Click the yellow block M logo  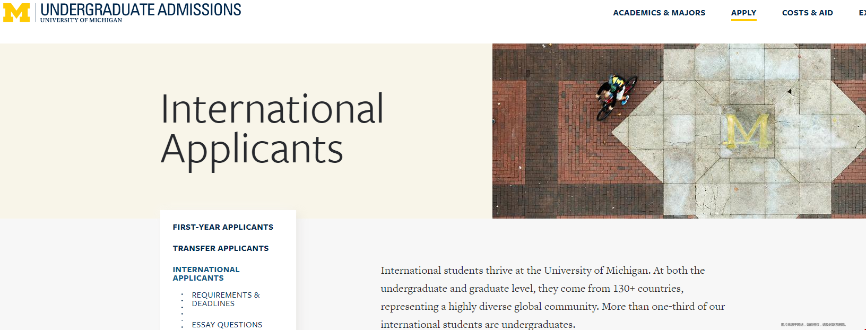pos(16,13)
